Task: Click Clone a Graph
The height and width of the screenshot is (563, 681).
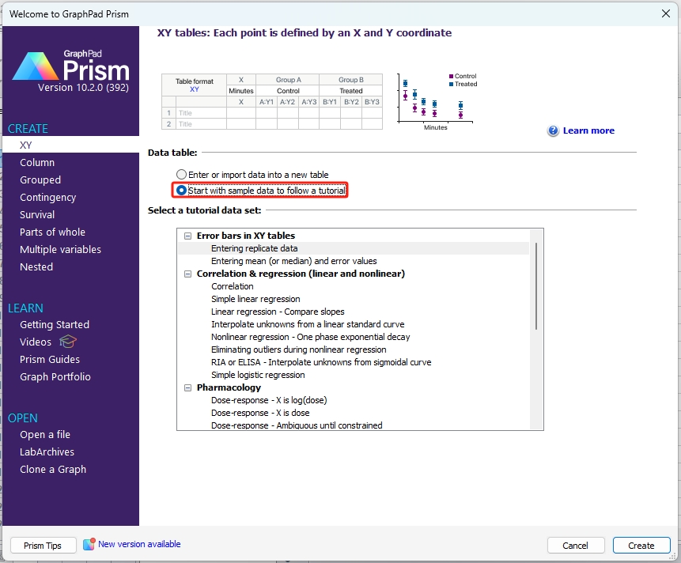Action: tap(53, 469)
